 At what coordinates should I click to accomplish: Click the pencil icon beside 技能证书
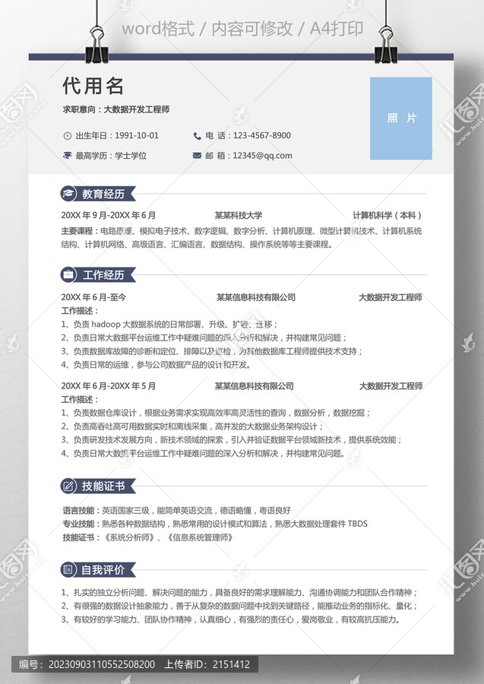click(x=68, y=486)
